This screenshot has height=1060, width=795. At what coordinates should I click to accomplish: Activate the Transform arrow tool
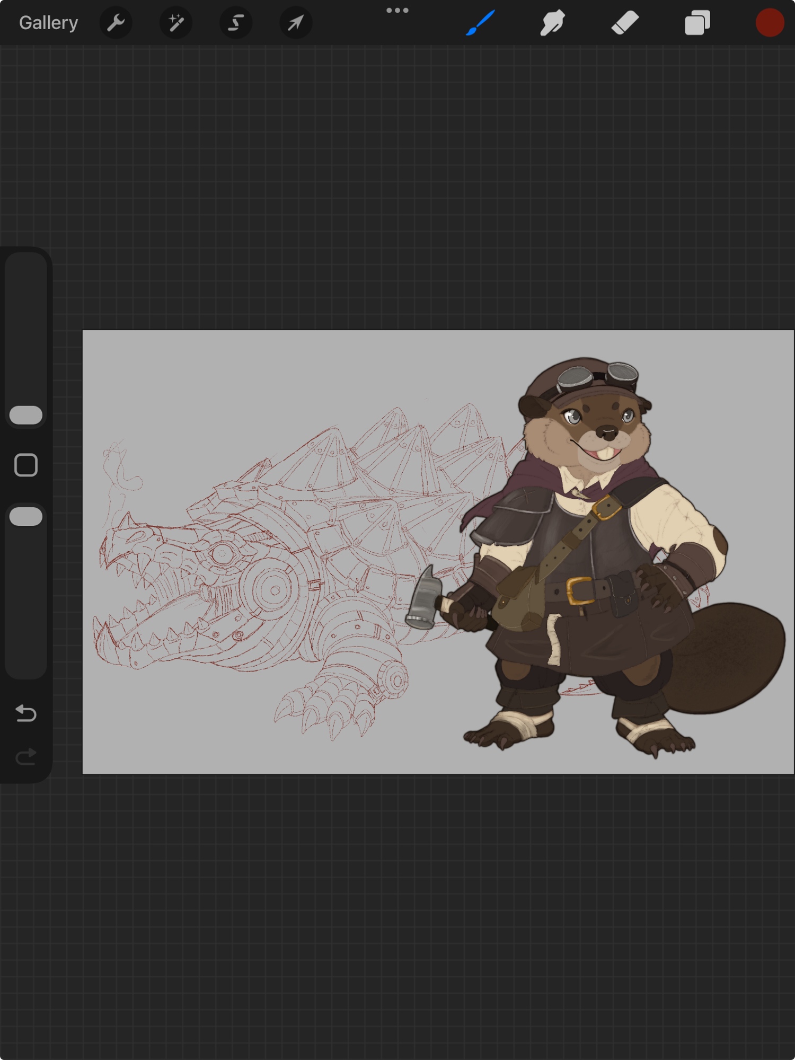pos(296,23)
